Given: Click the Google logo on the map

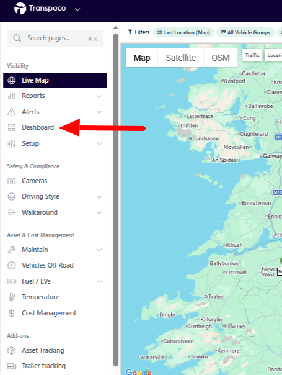Looking at the screenshot, I should (138, 371).
